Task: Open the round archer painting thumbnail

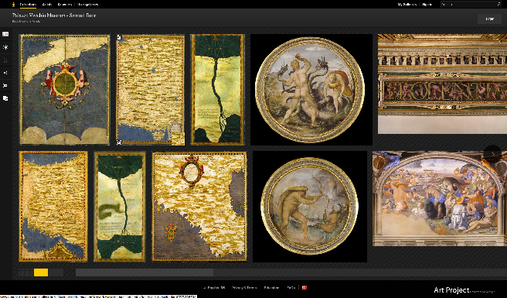Action: coord(310,207)
